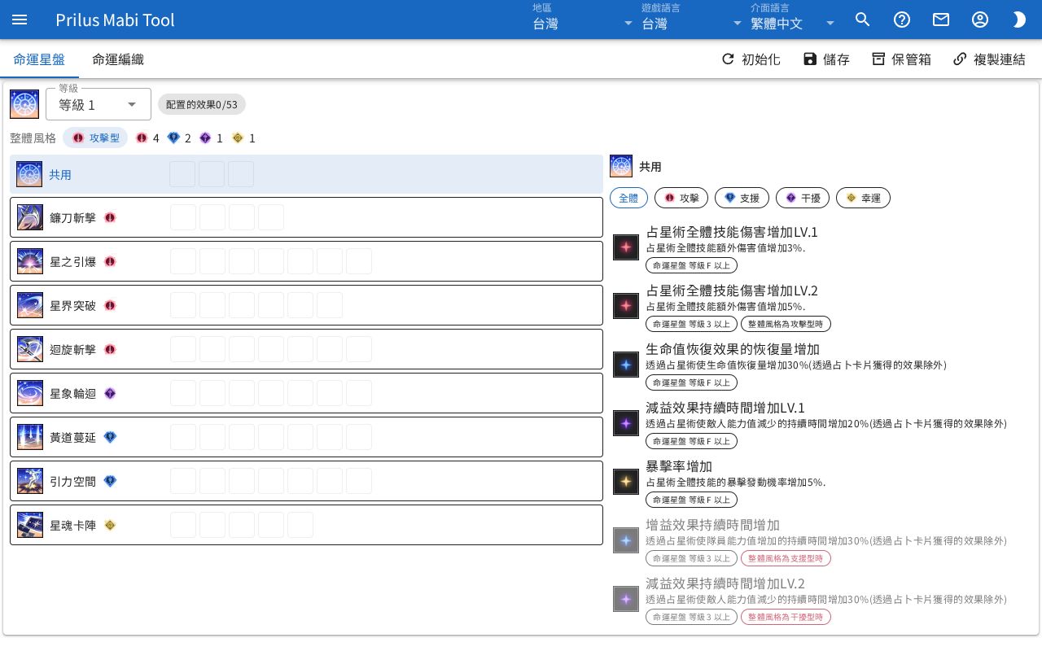This screenshot has height=651, width=1042.
Task: Click the search magnifier icon
Action: (x=863, y=20)
